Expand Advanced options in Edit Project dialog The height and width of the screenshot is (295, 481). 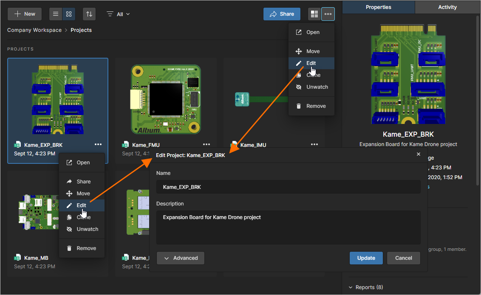pos(180,258)
